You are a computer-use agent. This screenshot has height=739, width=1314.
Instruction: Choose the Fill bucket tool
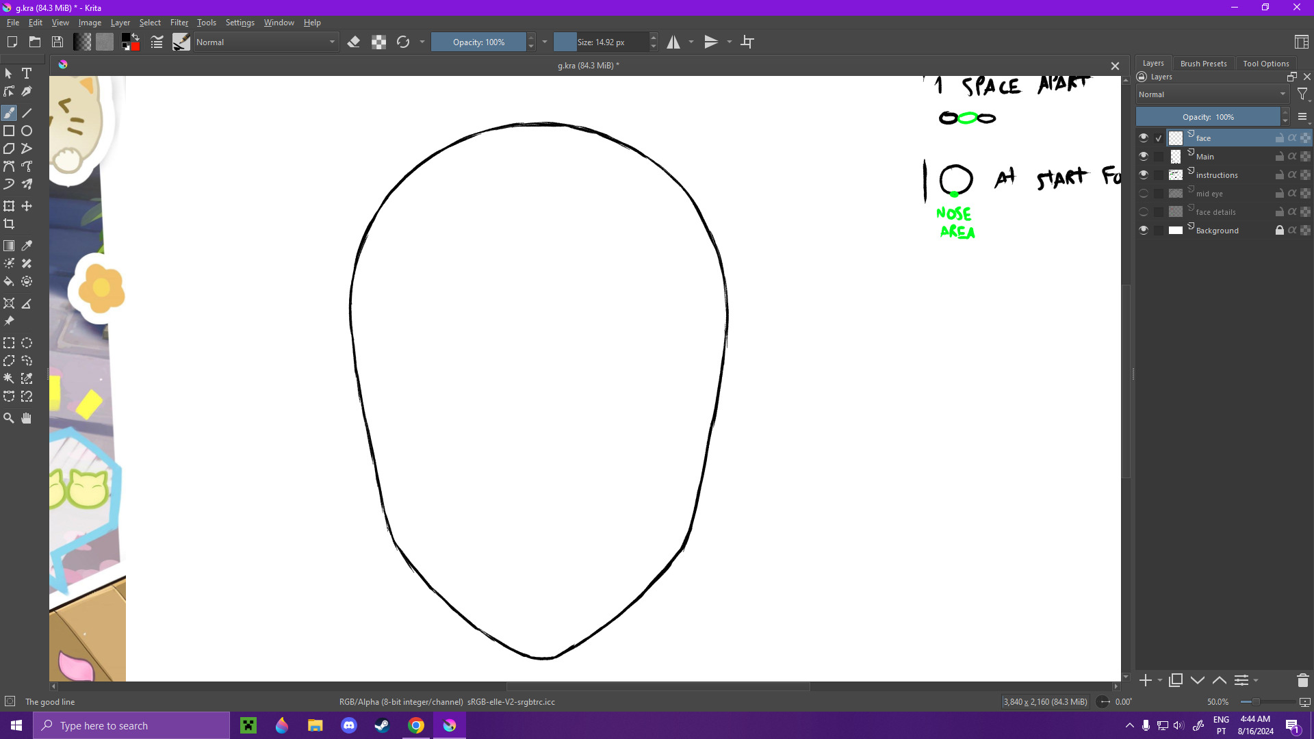tap(9, 281)
